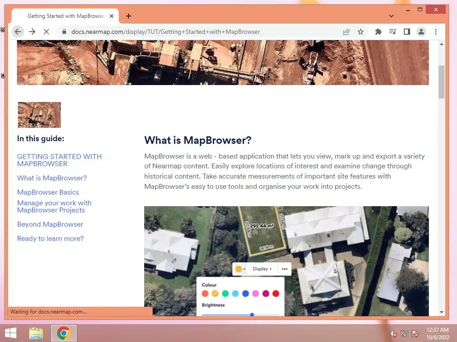
Task: Open MapBrowser Basics link
Action: (x=48, y=192)
